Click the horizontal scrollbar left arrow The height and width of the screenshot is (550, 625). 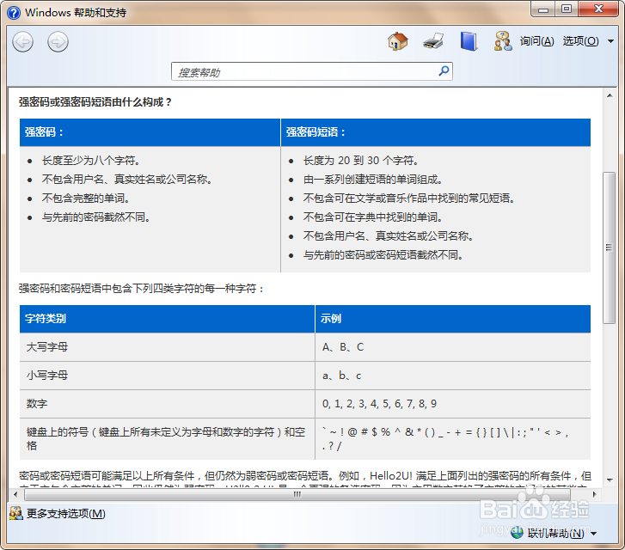[15, 495]
